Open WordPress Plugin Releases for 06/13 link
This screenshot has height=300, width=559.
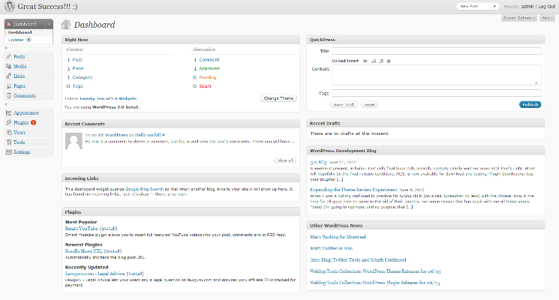[x=374, y=283]
